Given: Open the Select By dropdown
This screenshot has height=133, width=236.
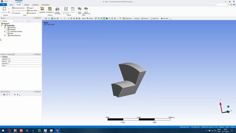Looking at the screenshot, I should [x=155, y=18].
